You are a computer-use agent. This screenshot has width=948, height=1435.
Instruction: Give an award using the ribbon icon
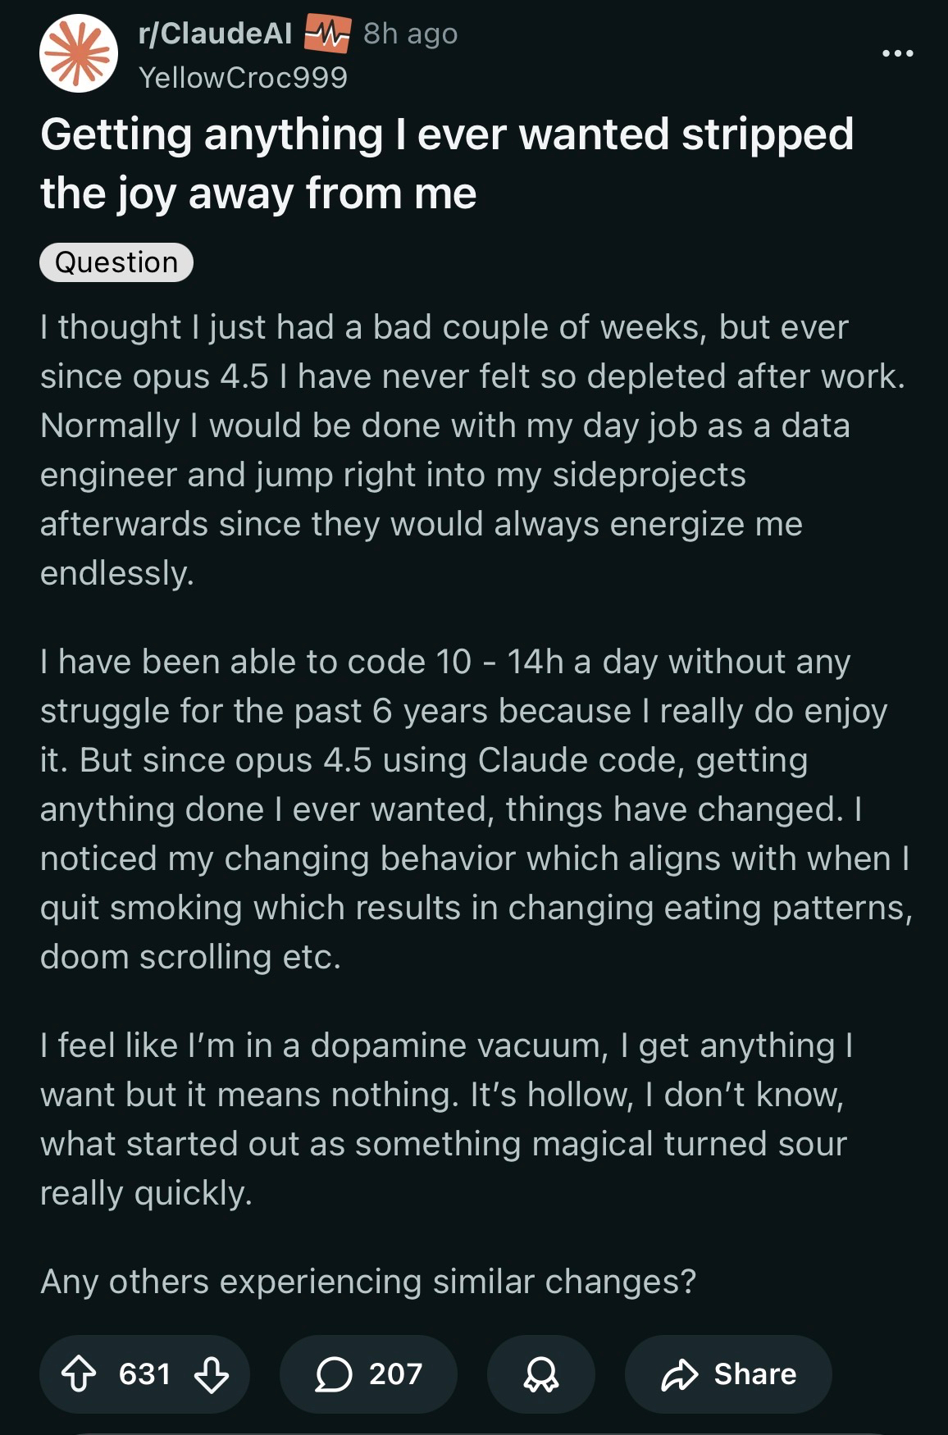pos(540,1374)
